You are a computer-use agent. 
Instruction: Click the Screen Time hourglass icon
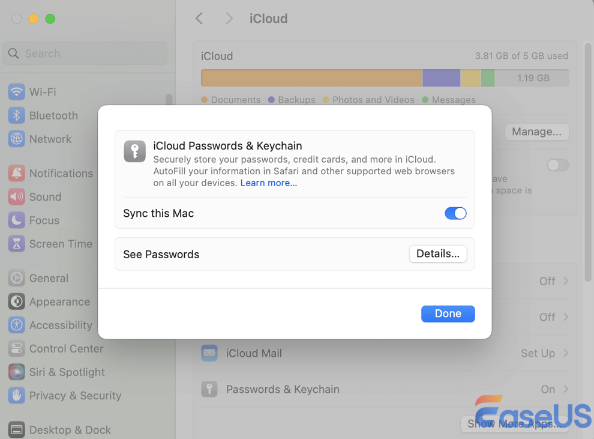pos(16,244)
